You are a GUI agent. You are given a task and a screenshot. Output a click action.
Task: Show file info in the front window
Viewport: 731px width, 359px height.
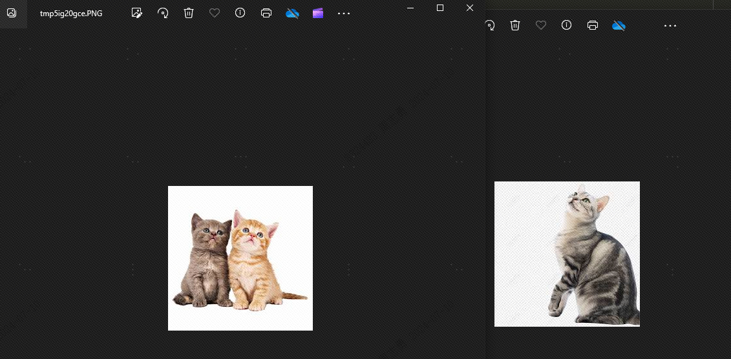pyautogui.click(x=240, y=12)
